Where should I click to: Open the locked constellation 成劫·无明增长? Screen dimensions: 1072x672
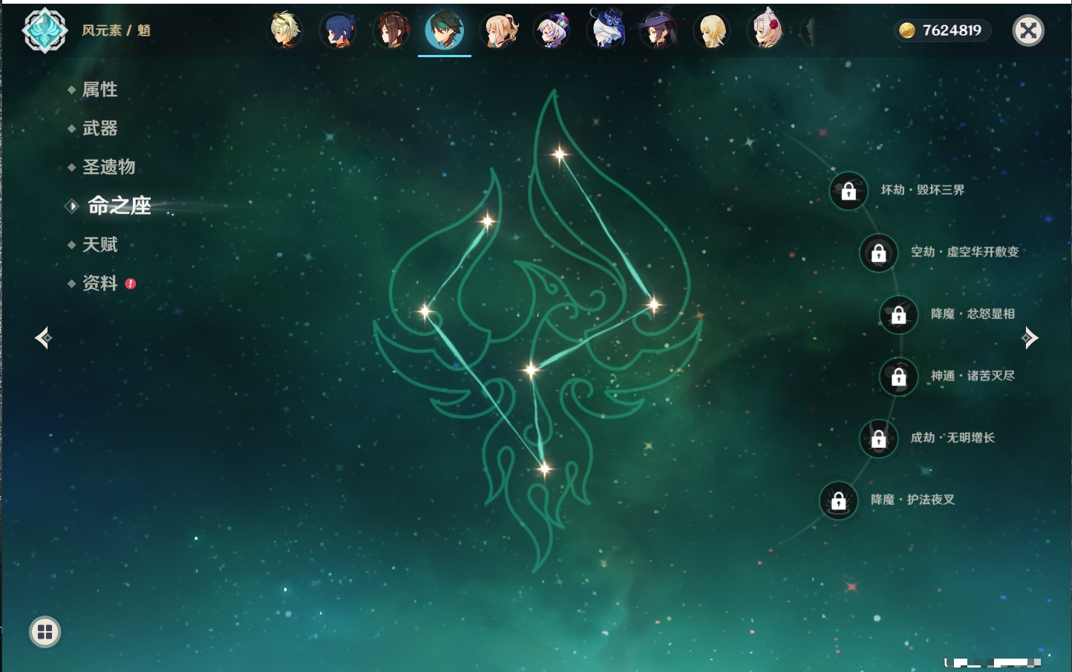(879, 438)
